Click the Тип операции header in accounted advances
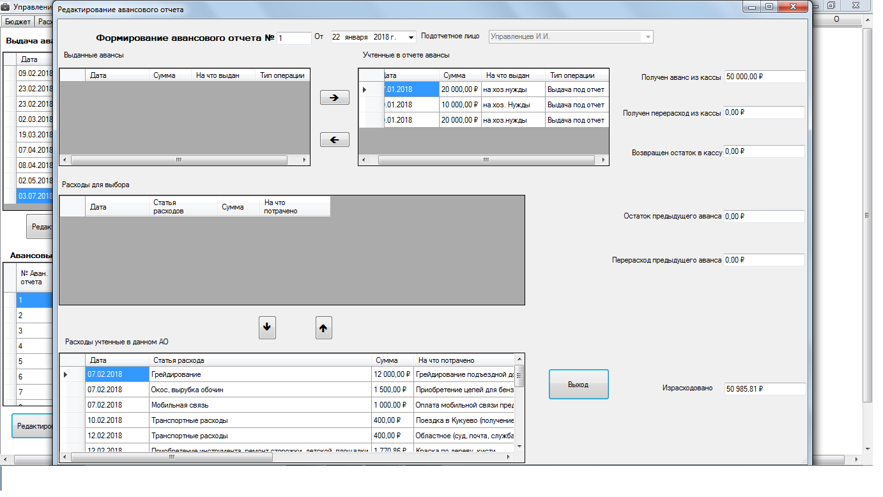This screenshot has height=497, width=883. [572, 75]
